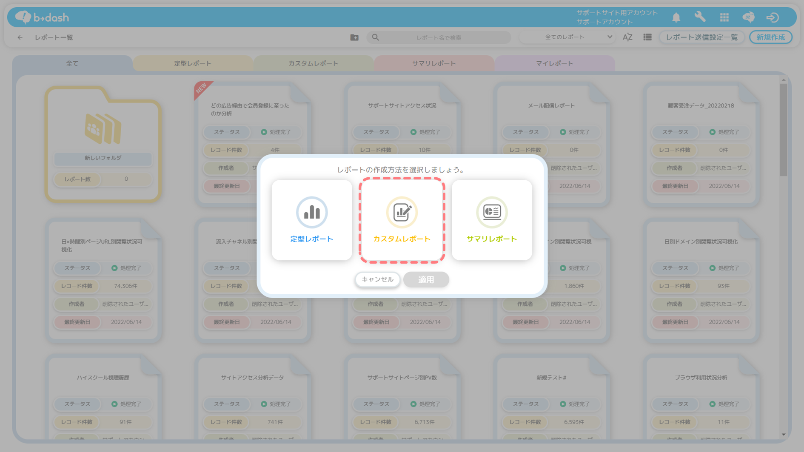Click 処理完了 status icon on メール配信レポート card
The image size is (804, 452).
point(563,132)
